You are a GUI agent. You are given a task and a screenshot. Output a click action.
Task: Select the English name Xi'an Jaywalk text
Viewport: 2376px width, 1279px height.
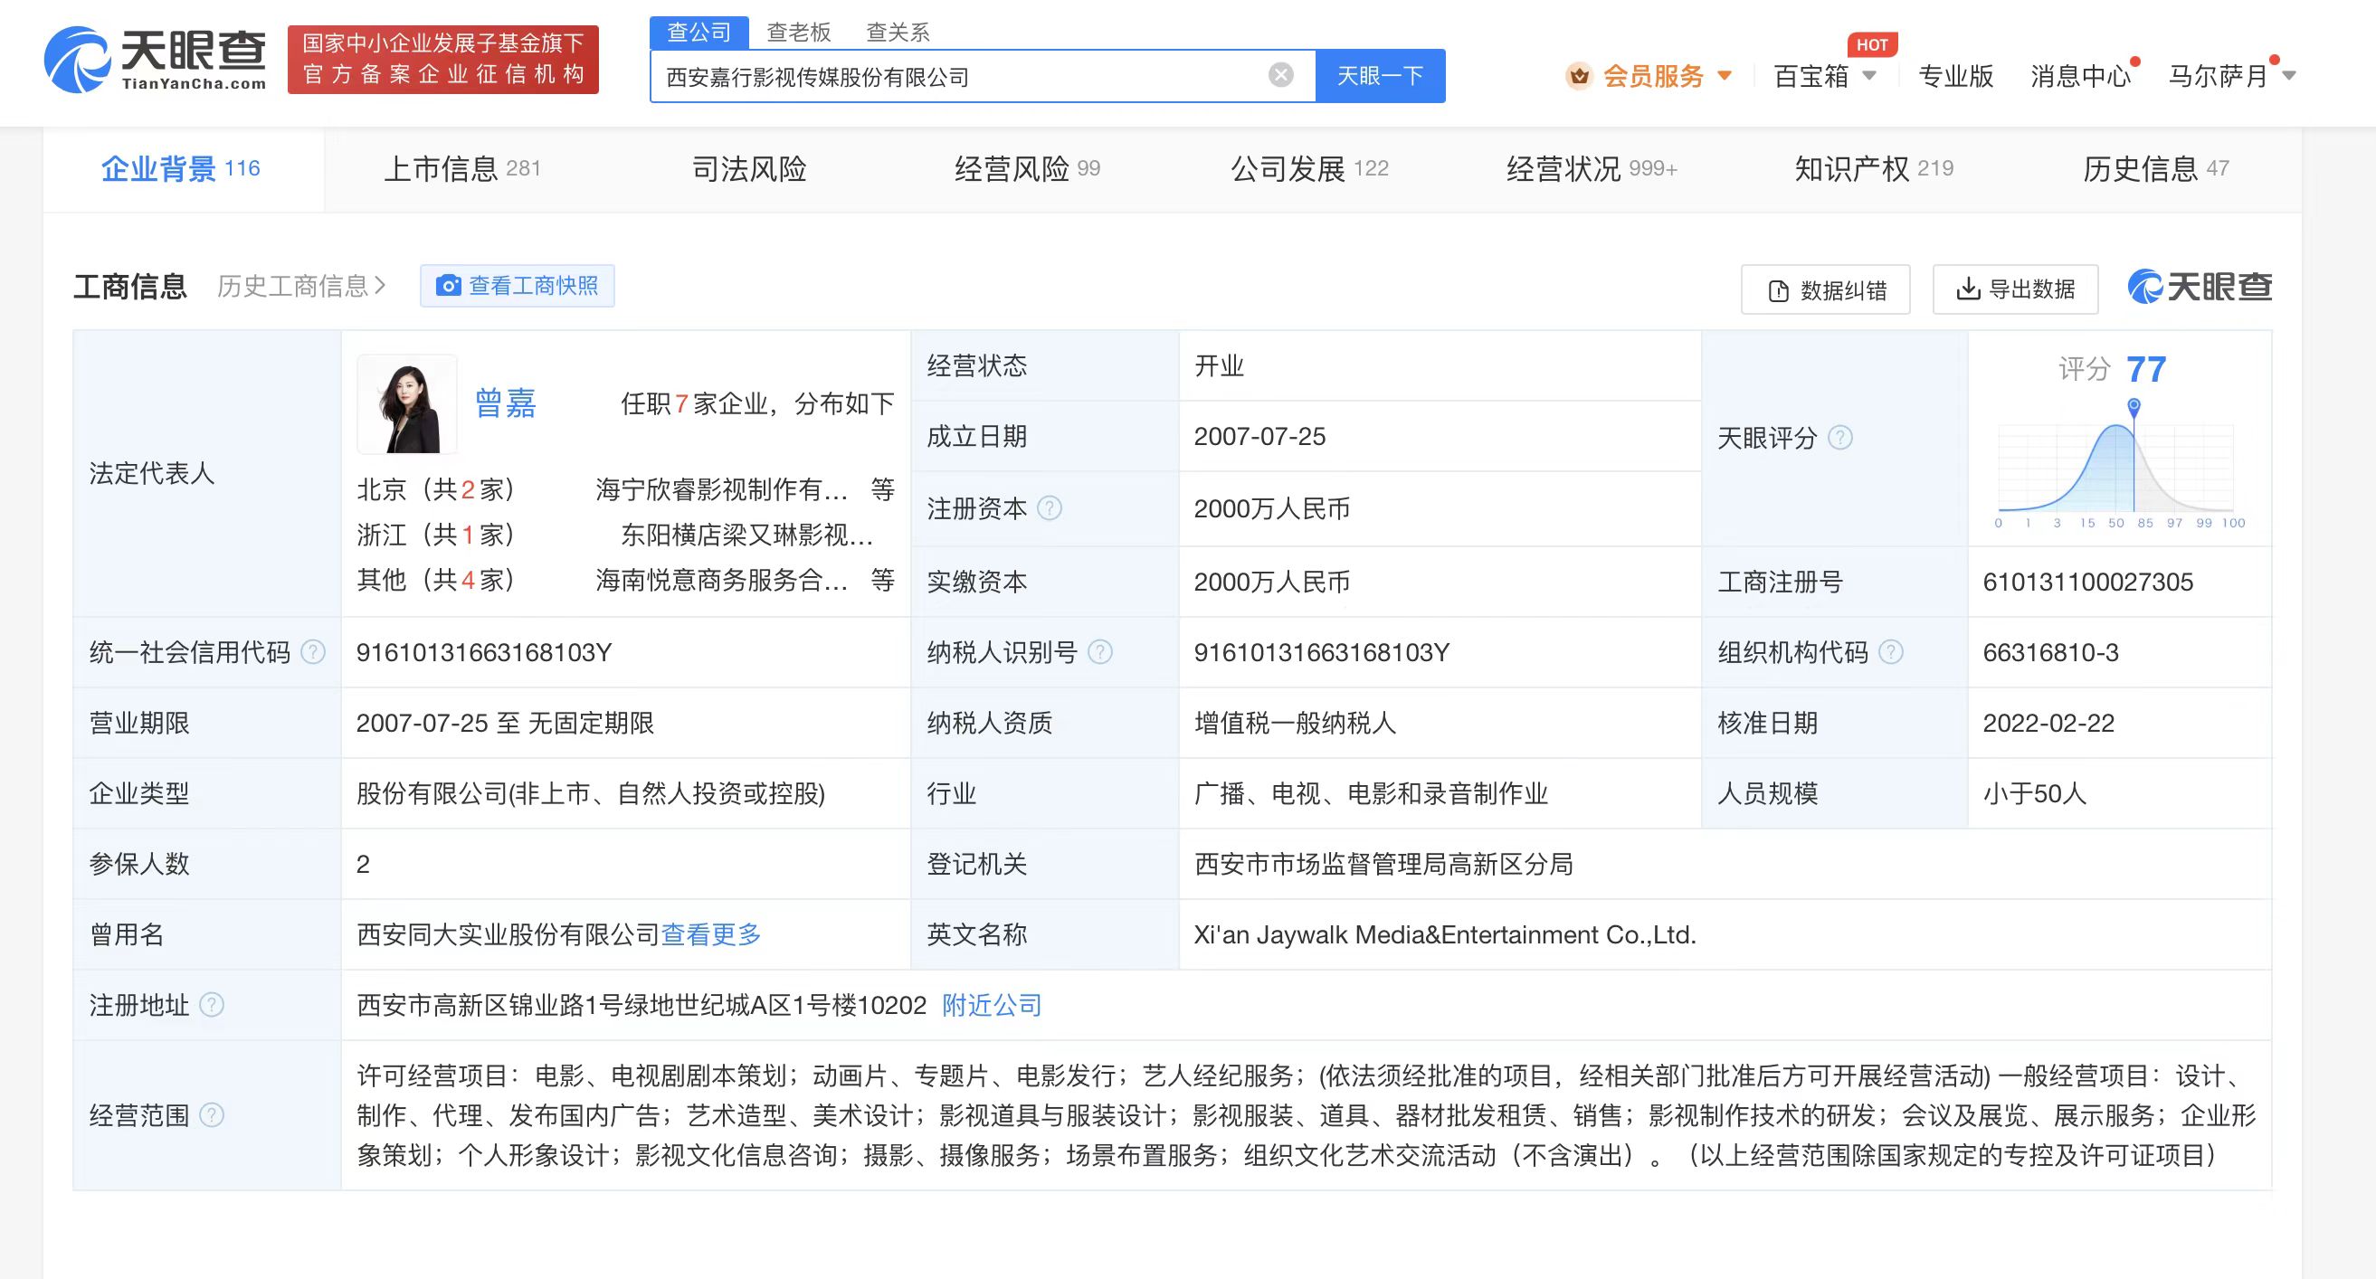tap(1445, 934)
